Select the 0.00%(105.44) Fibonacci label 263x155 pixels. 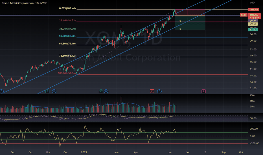[x=67, y=8]
